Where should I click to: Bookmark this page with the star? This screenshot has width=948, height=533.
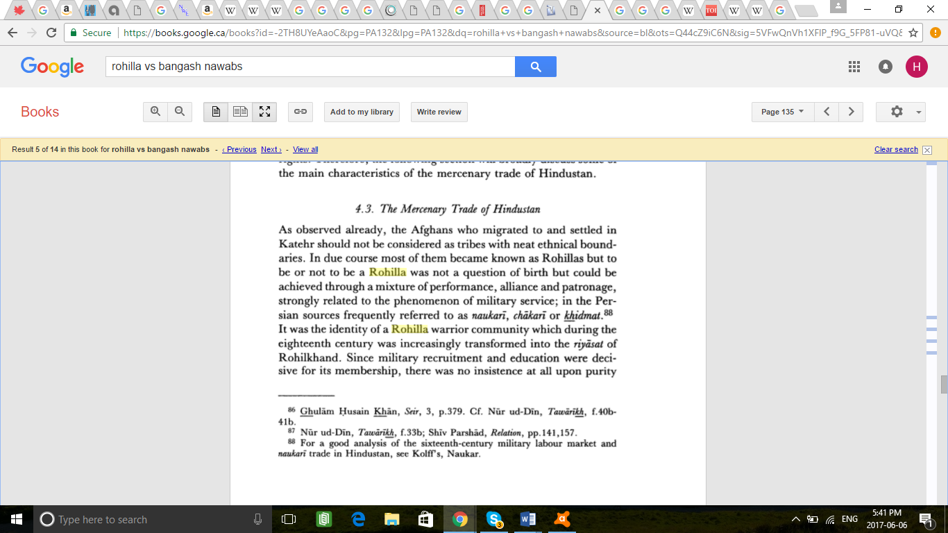913,33
